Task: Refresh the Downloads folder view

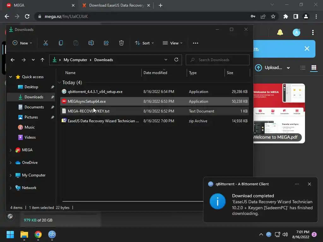Action: click(x=176, y=60)
